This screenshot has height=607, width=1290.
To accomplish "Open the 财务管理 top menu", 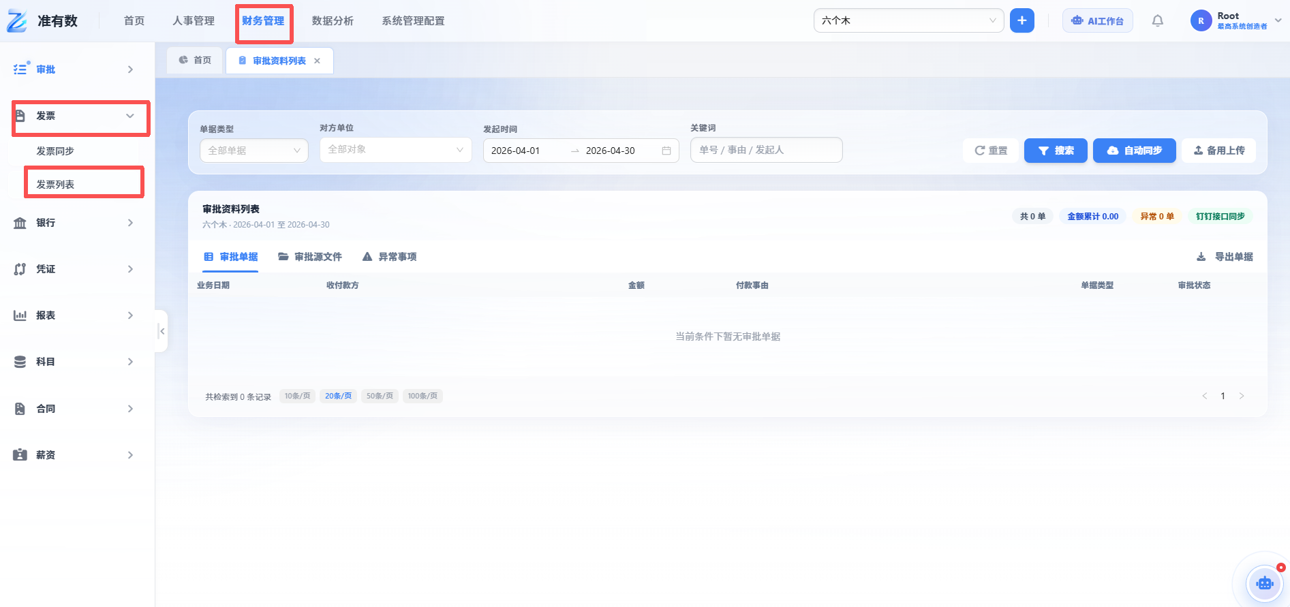I will click(x=263, y=21).
